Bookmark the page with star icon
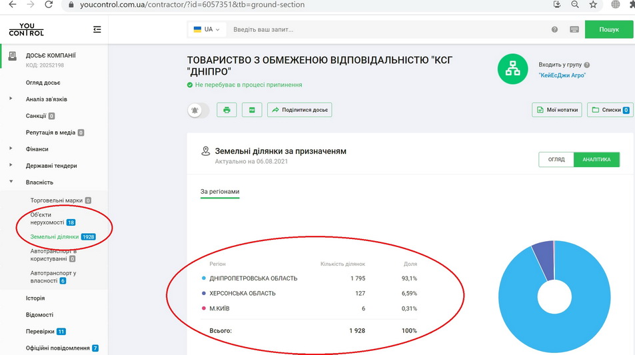This screenshot has width=635, height=355. [x=593, y=5]
